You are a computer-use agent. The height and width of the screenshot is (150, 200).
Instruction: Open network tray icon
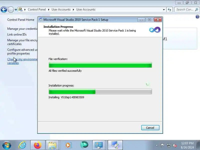click(168, 145)
